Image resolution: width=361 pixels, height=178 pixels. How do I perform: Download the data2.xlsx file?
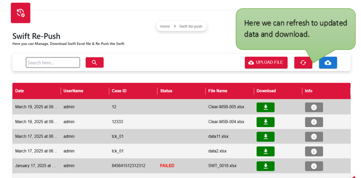point(266,151)
